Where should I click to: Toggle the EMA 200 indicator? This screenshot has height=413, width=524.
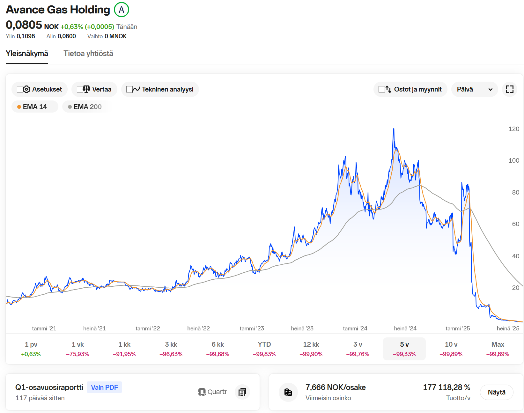[x=85, y=107]
